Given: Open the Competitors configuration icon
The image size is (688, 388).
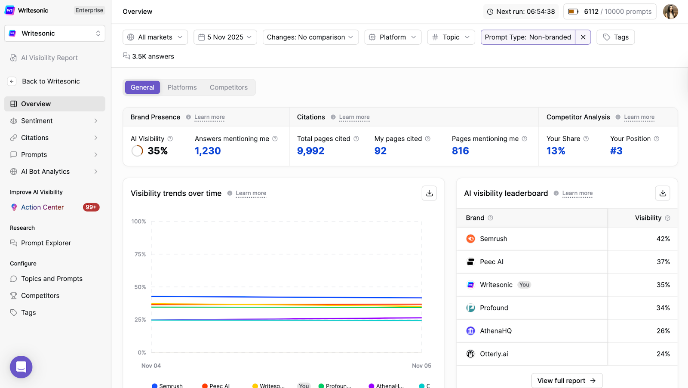Looking at the screenshot, I should click(x=13, y=296).
